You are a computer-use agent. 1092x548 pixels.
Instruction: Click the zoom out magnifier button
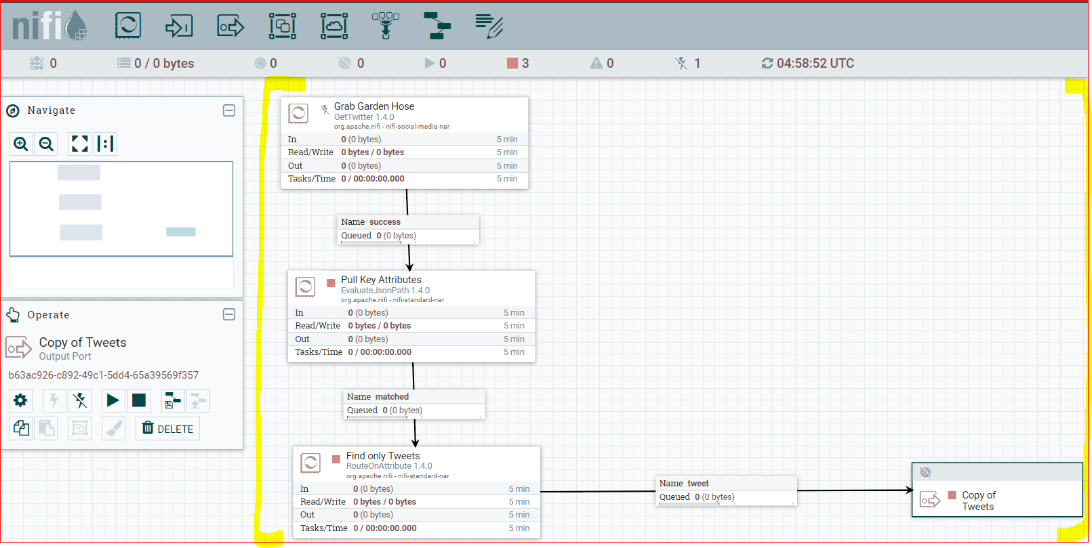point(46,144)
